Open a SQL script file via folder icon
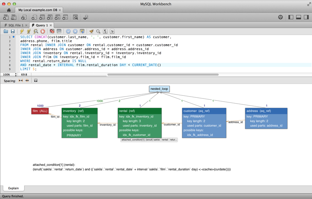Screen dimensions: 312x199 tap(6, 31)
